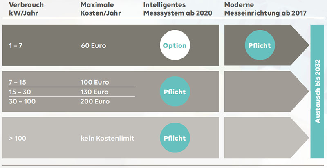Click the arrow shape in bottom row
The width and height of the screenshot is (327, 168).
pyautogui.click(x=267, y=138)
